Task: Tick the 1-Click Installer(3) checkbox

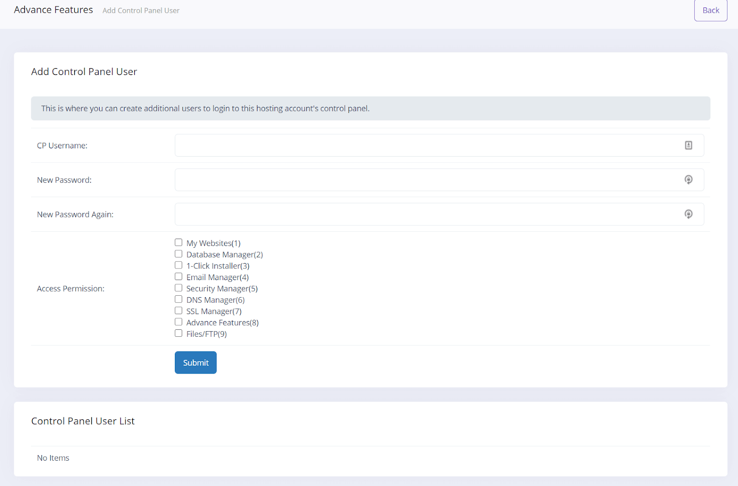Action: coord(179,265)
